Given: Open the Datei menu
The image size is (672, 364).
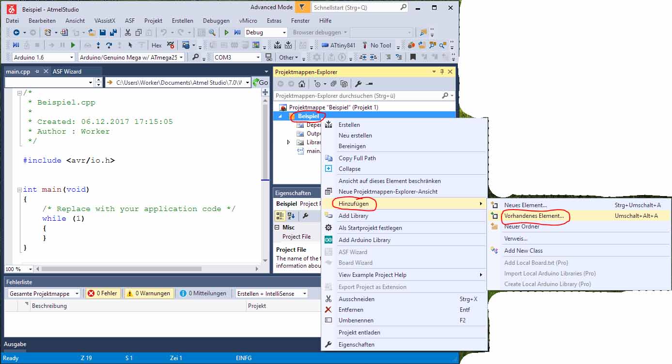Looking at the screenshot, I should point(13,21).
